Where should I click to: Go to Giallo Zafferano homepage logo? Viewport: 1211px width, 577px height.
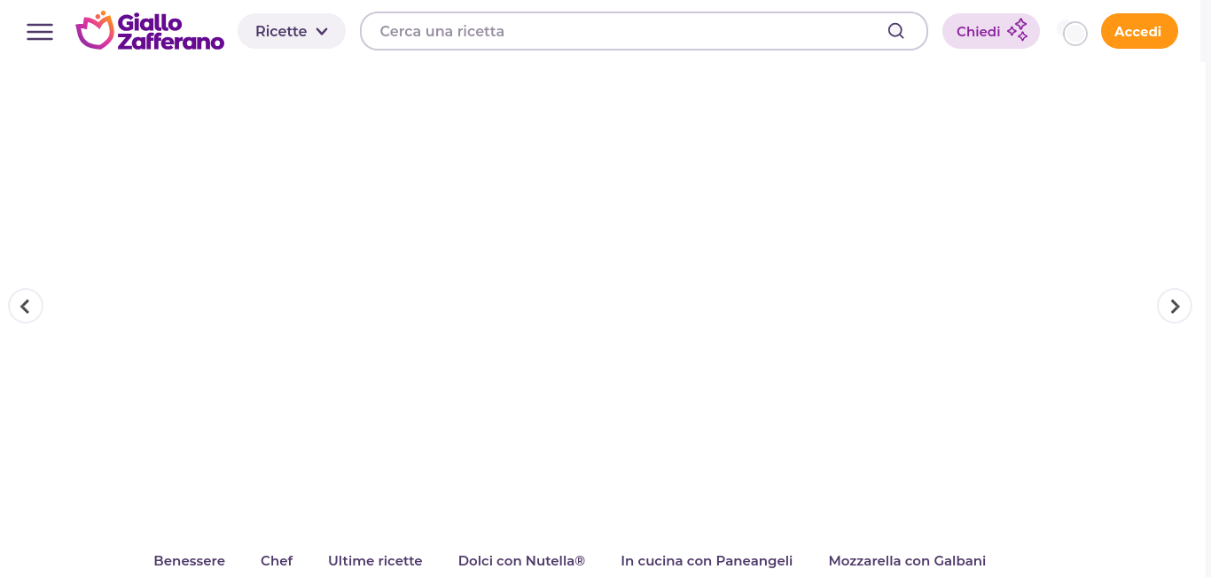click(150, 31)
